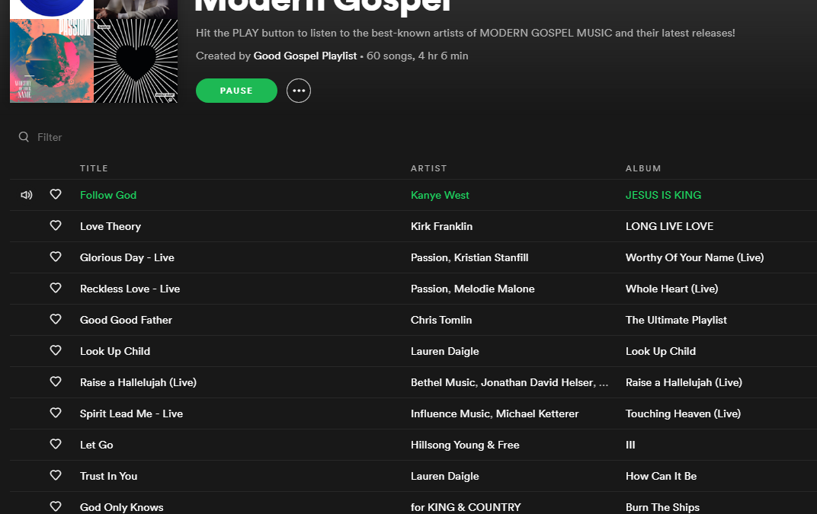Viewport: 817px width, 514px height.
Task: Select the Look Up Child track title
Action: pyautogui.click(x=115, y=351)
